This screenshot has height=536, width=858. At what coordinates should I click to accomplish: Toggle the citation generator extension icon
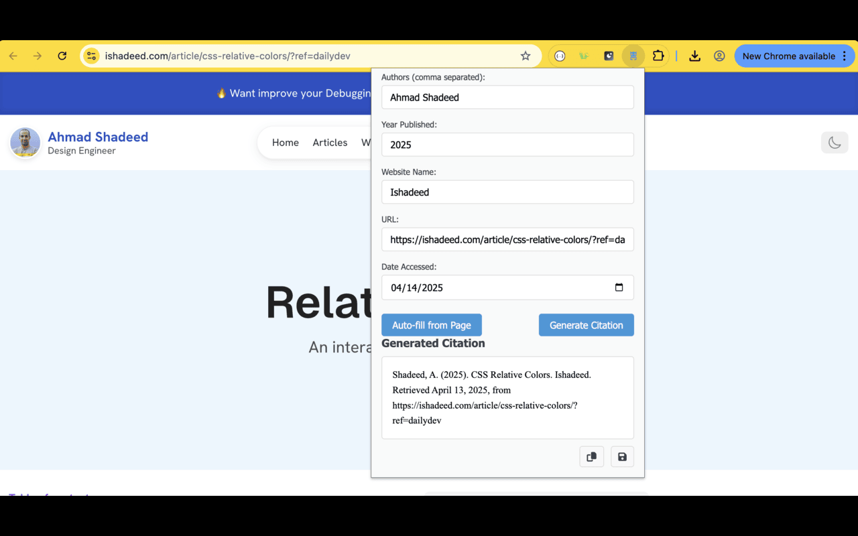click(x=633, y=56)
